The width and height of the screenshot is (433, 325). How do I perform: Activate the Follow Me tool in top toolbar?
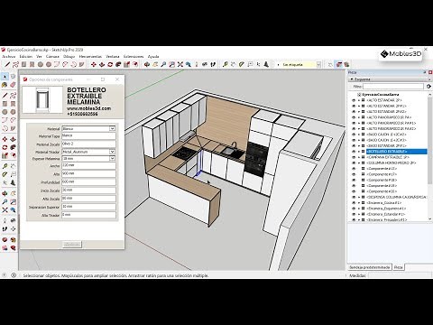pyautogui.click(x=118, y=64)
